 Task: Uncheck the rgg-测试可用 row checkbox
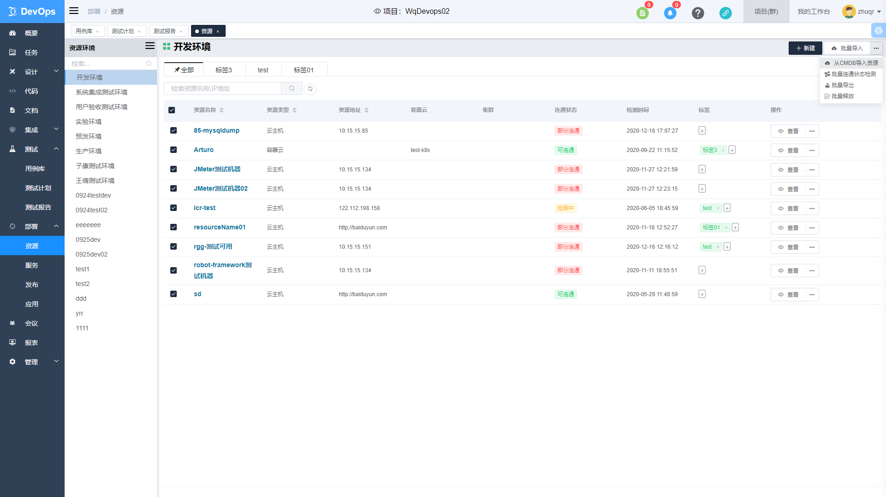tap(174, 246)
